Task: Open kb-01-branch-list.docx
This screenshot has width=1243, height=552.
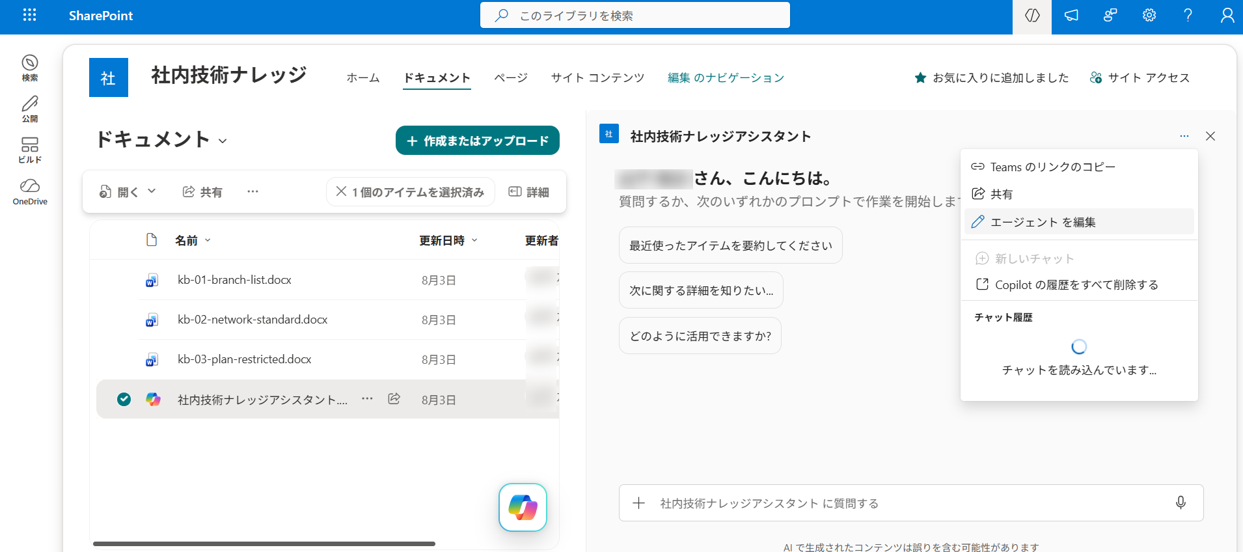Action: click(234, 280)
